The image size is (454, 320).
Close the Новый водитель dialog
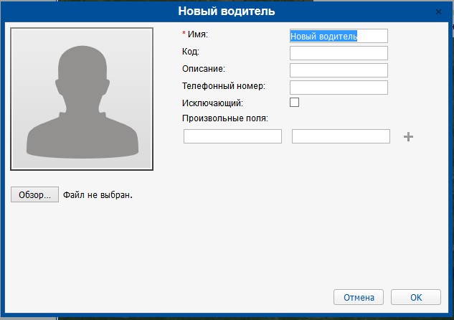(438, 12)
